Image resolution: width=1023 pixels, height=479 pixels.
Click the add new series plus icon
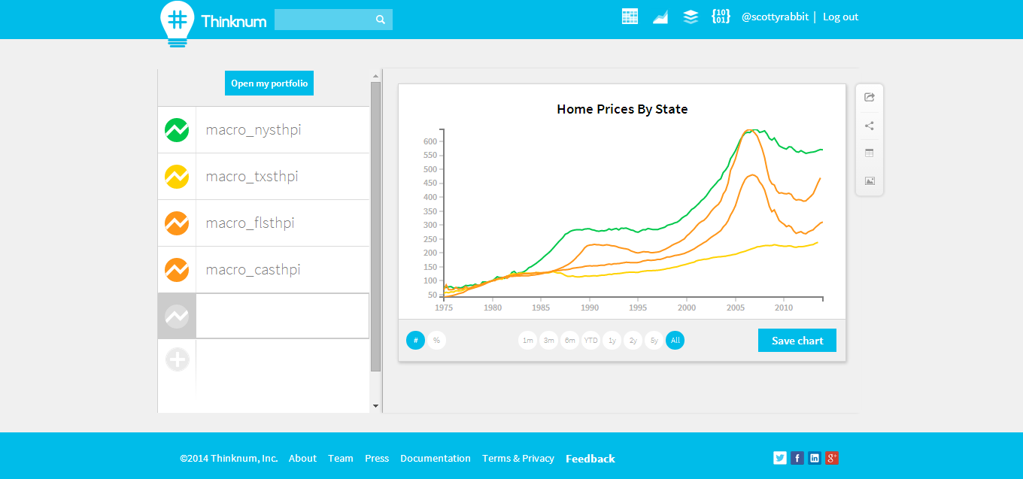(177, 360)
